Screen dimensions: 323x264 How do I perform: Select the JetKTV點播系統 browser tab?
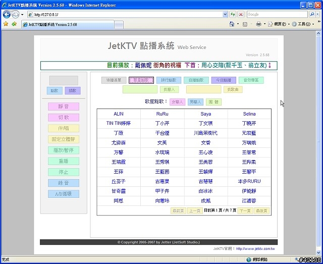[x=68, y=25]
